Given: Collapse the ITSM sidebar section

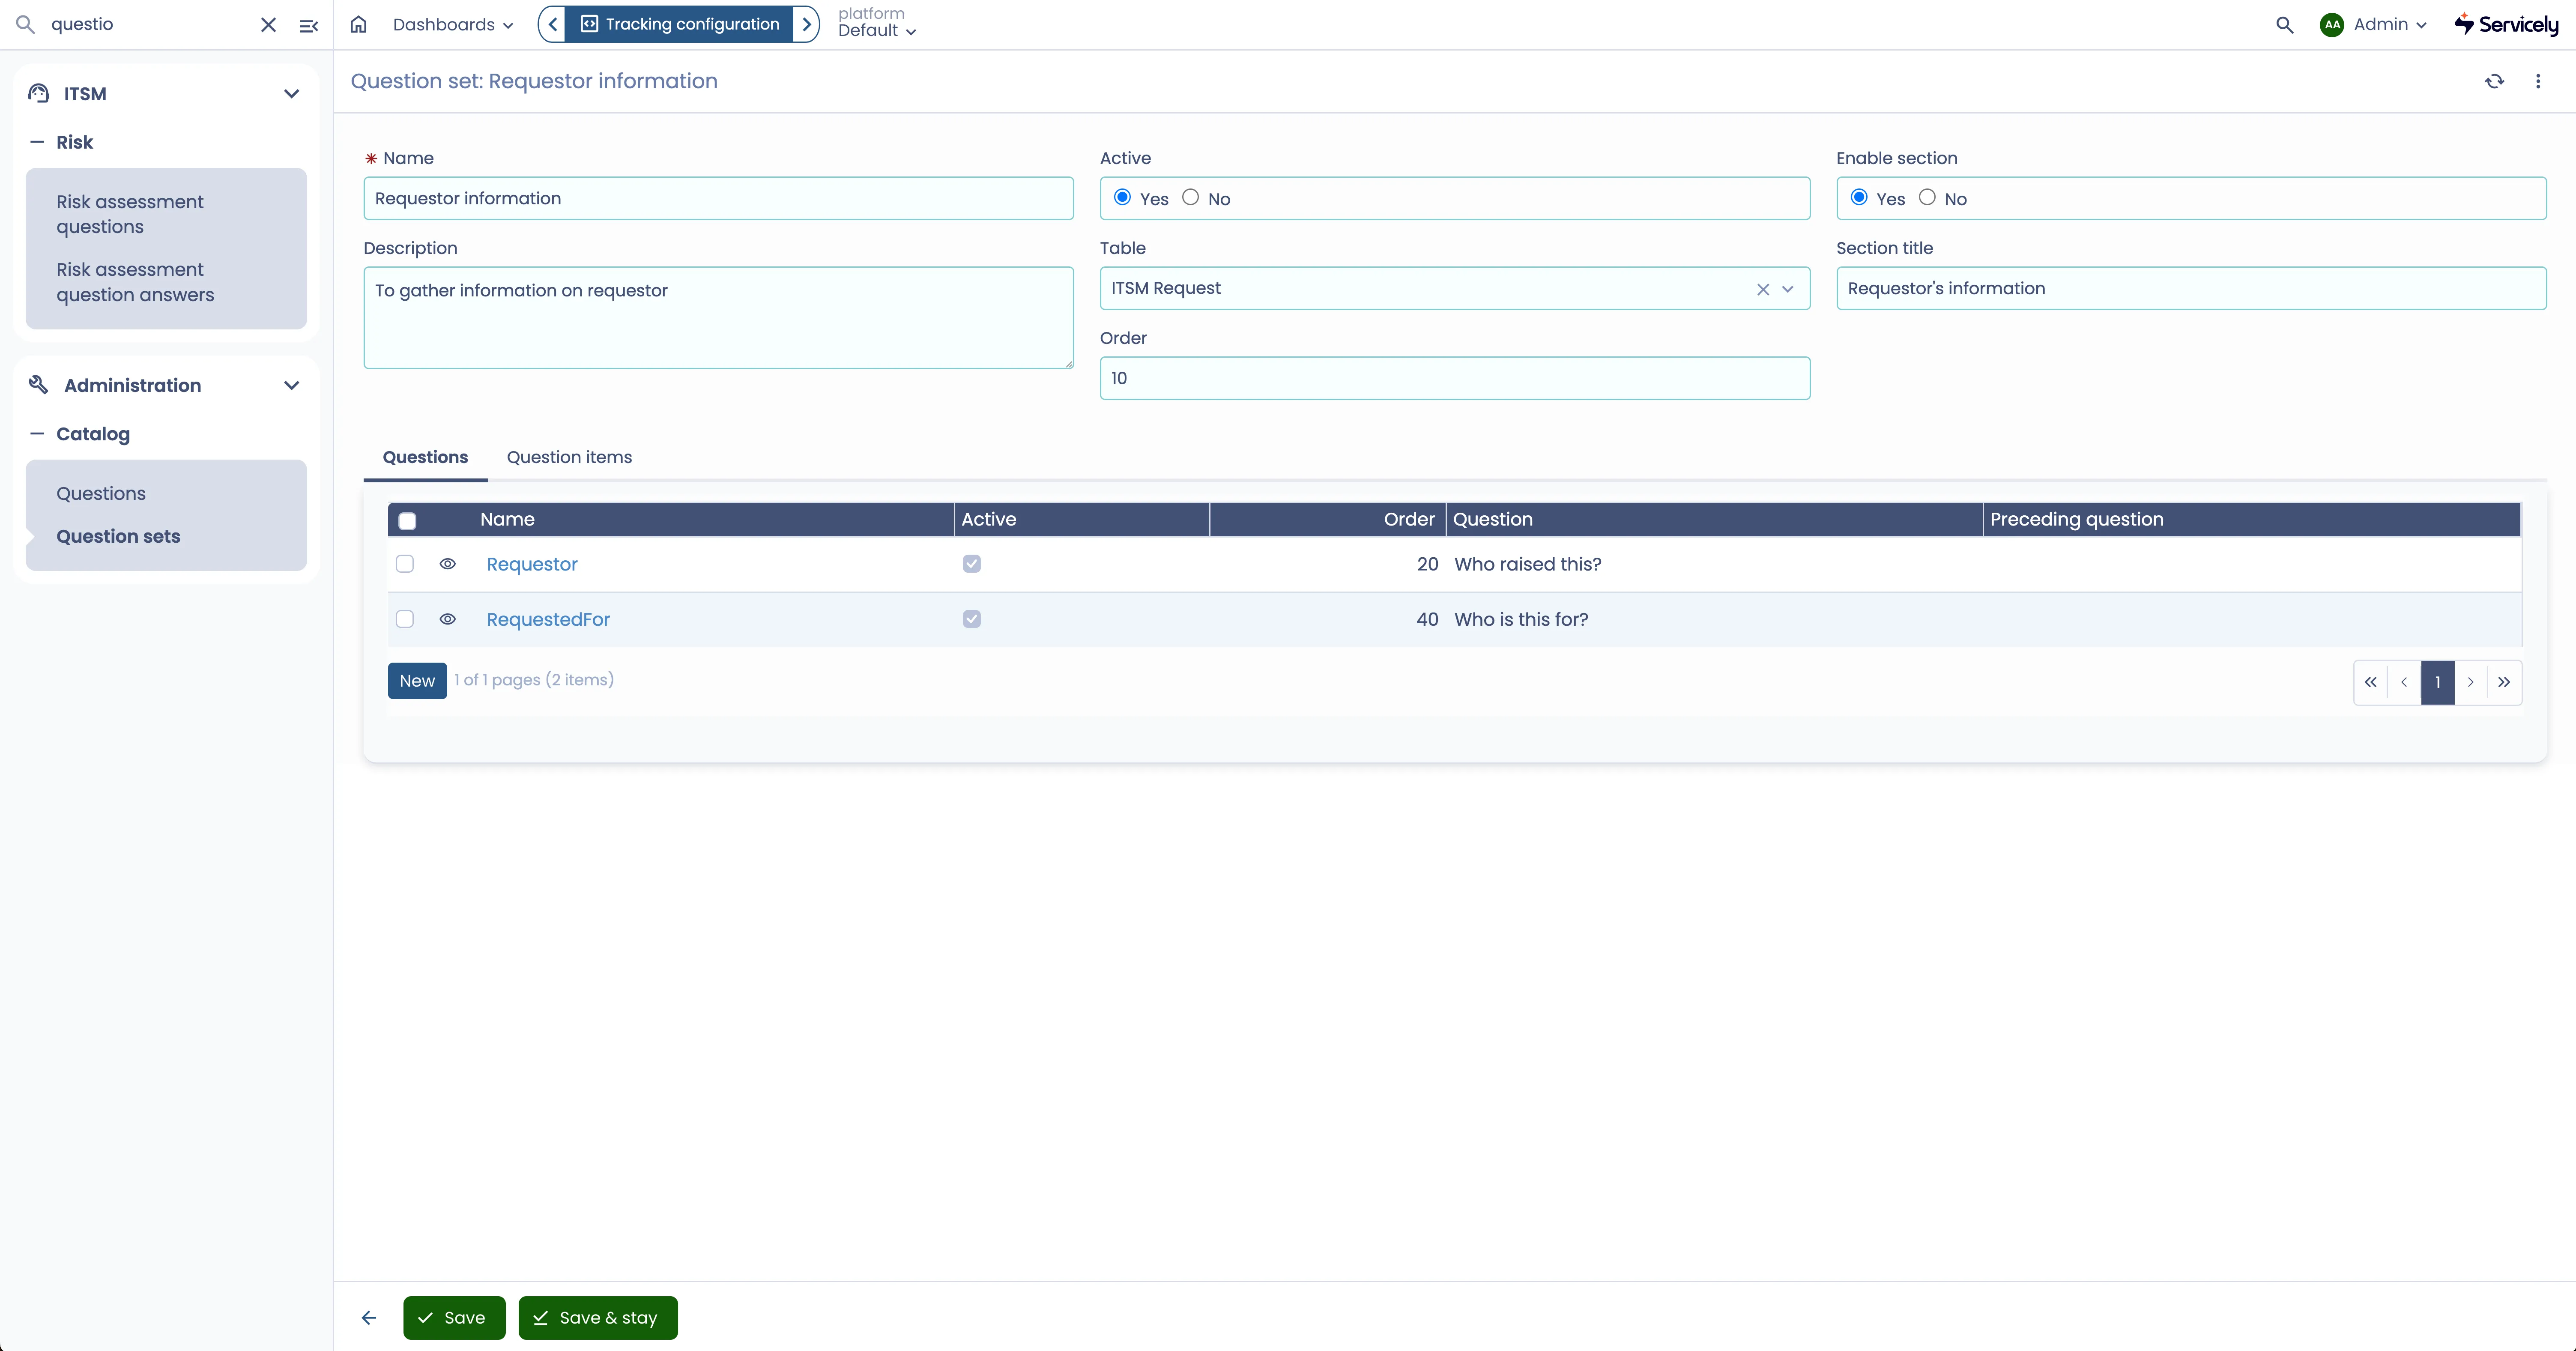Looking at the screenshot, I should (x=292, y=94).
